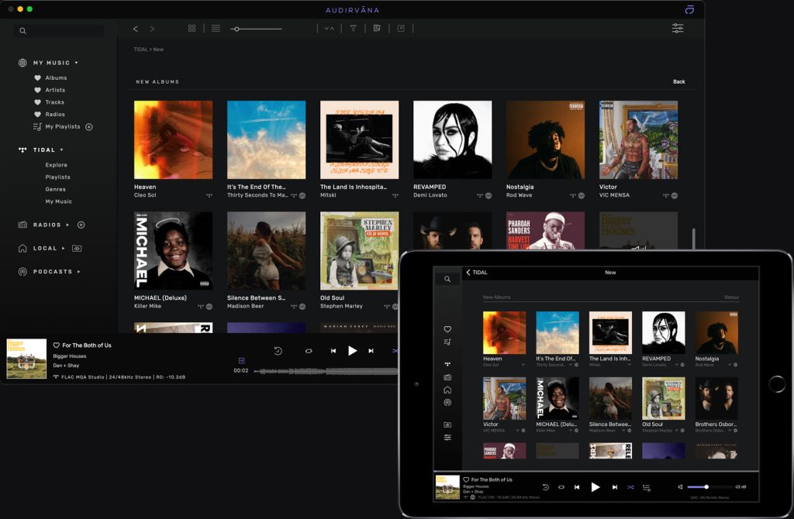Click skip to next track on desktop player
Image resolution: width=794 pixels, height=519 pixels.
[x=371, y=351]
